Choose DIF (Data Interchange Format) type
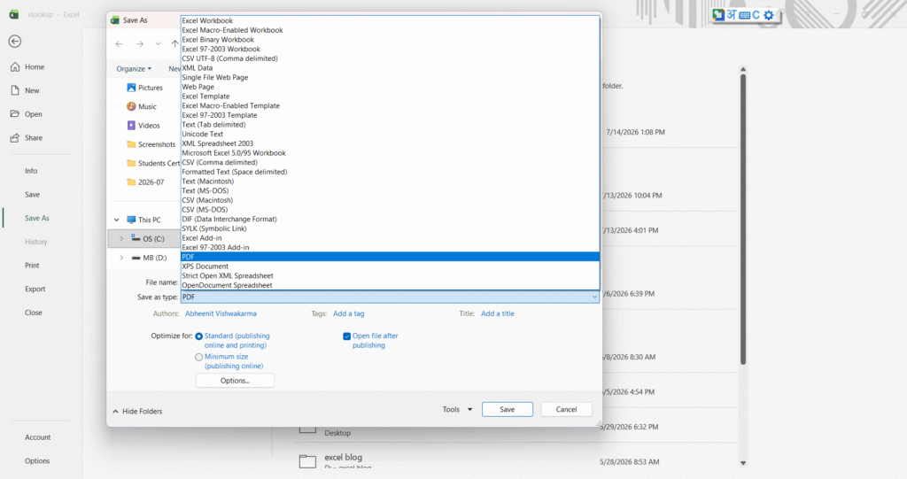 coord(390,220)
